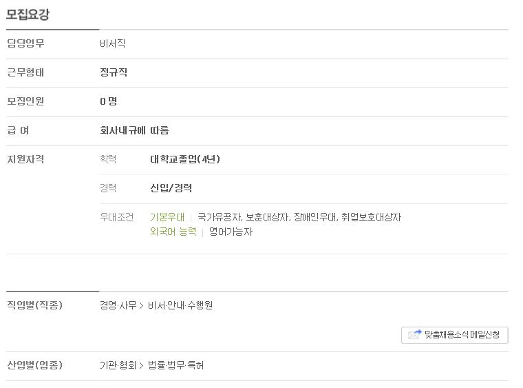Open the 경영·사무 job category link
The height and width of the screenshot is (388, 523).
(x=118, y=305)
